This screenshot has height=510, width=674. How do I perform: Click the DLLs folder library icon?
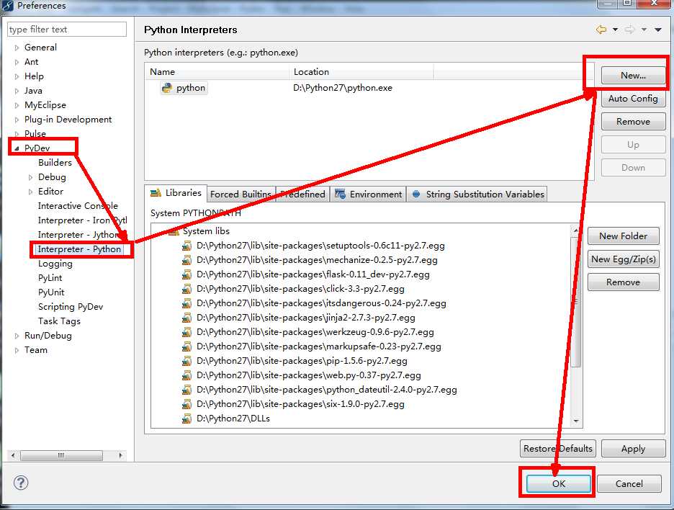(187, 419)
